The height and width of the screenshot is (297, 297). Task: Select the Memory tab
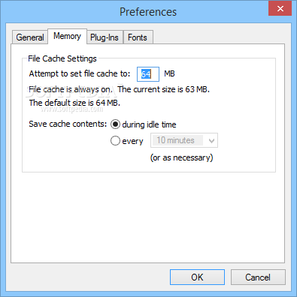point(67,37)
